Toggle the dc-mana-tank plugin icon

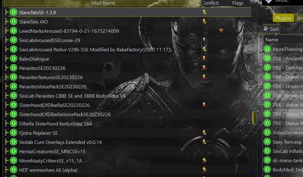click(x=267, y=160)
